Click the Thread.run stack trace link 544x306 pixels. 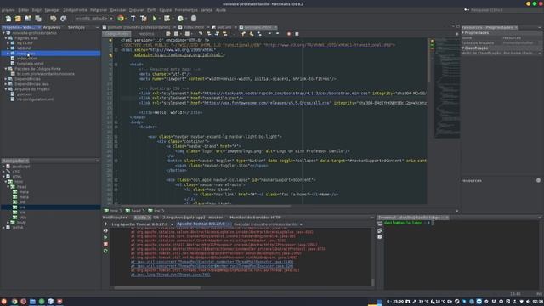click(170, 275)
